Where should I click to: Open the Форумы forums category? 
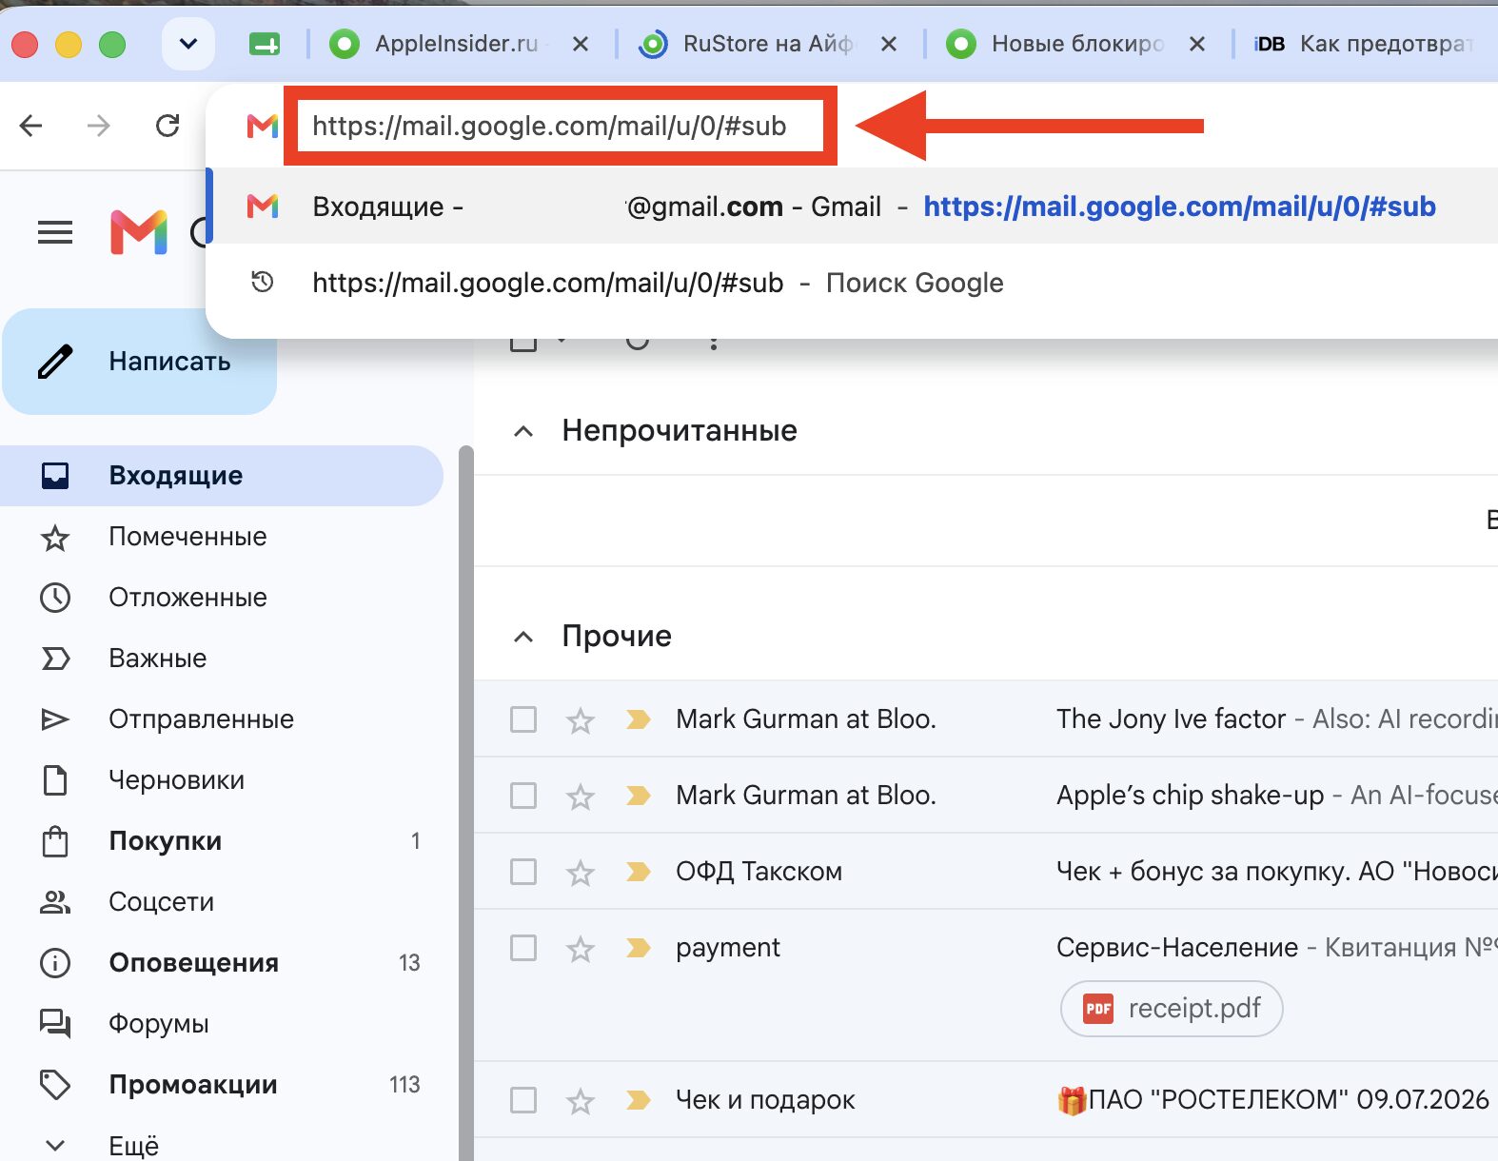point(222,1024)
